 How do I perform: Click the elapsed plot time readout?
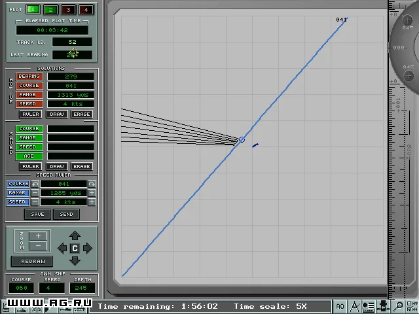coord(52,30)
